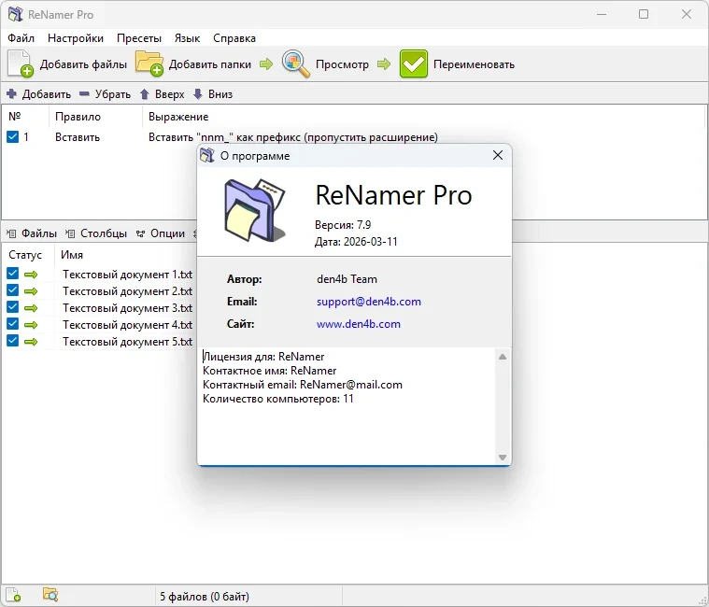
Task: Open the Файл menu
Action: click(21, 38)
